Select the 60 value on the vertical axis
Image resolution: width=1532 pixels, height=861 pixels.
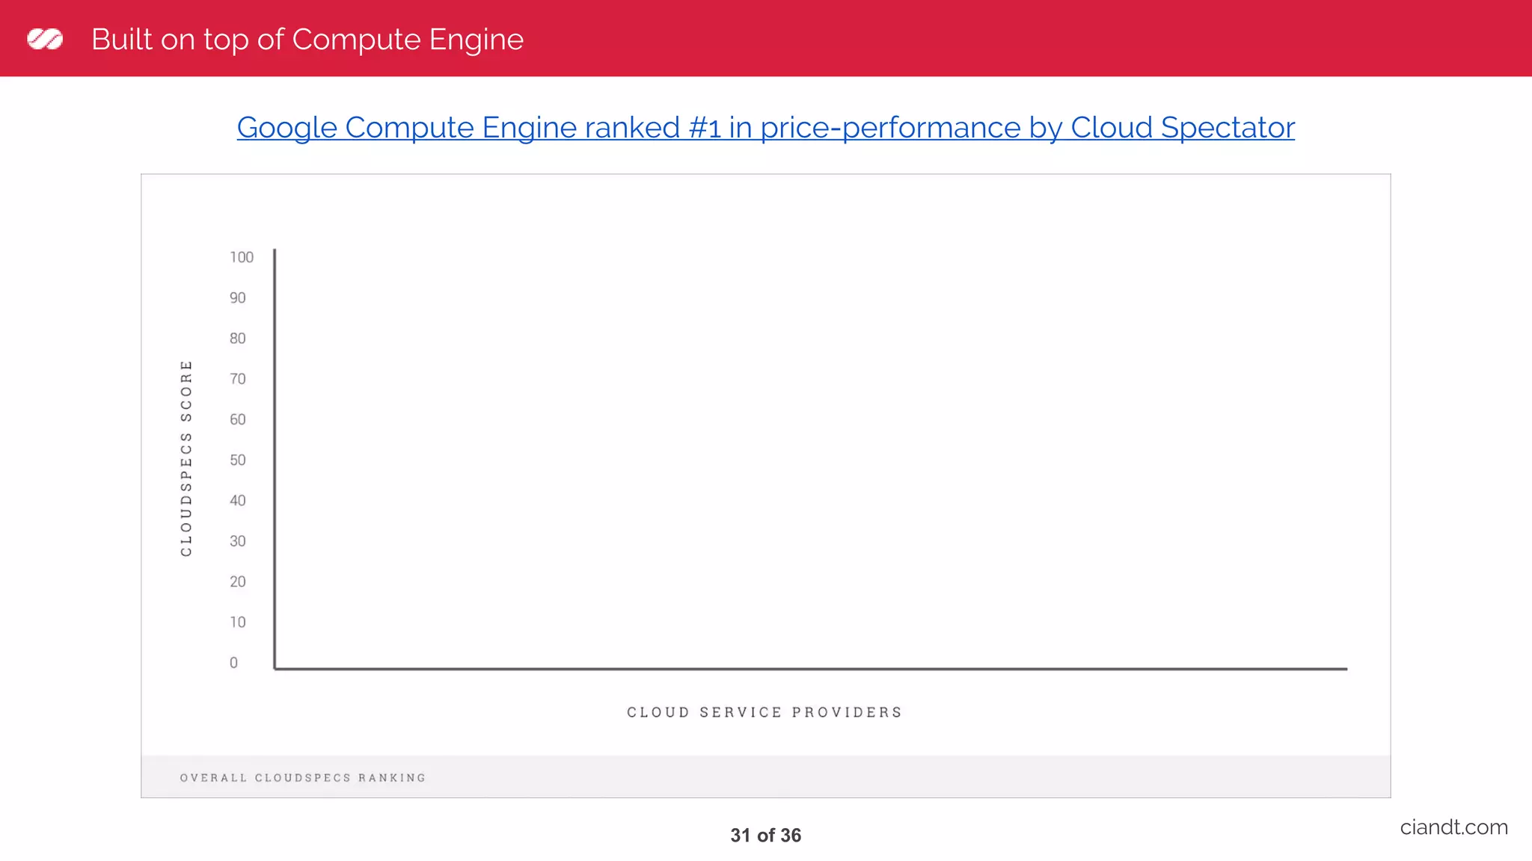click(x=238, y=420)
